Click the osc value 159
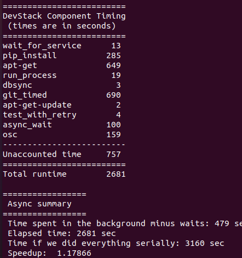Image resolution: width=242 pixels, height=258 pixels. [113, 134]
